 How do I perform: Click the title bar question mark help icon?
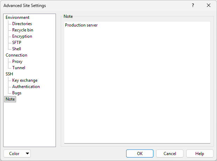(193, 6)
